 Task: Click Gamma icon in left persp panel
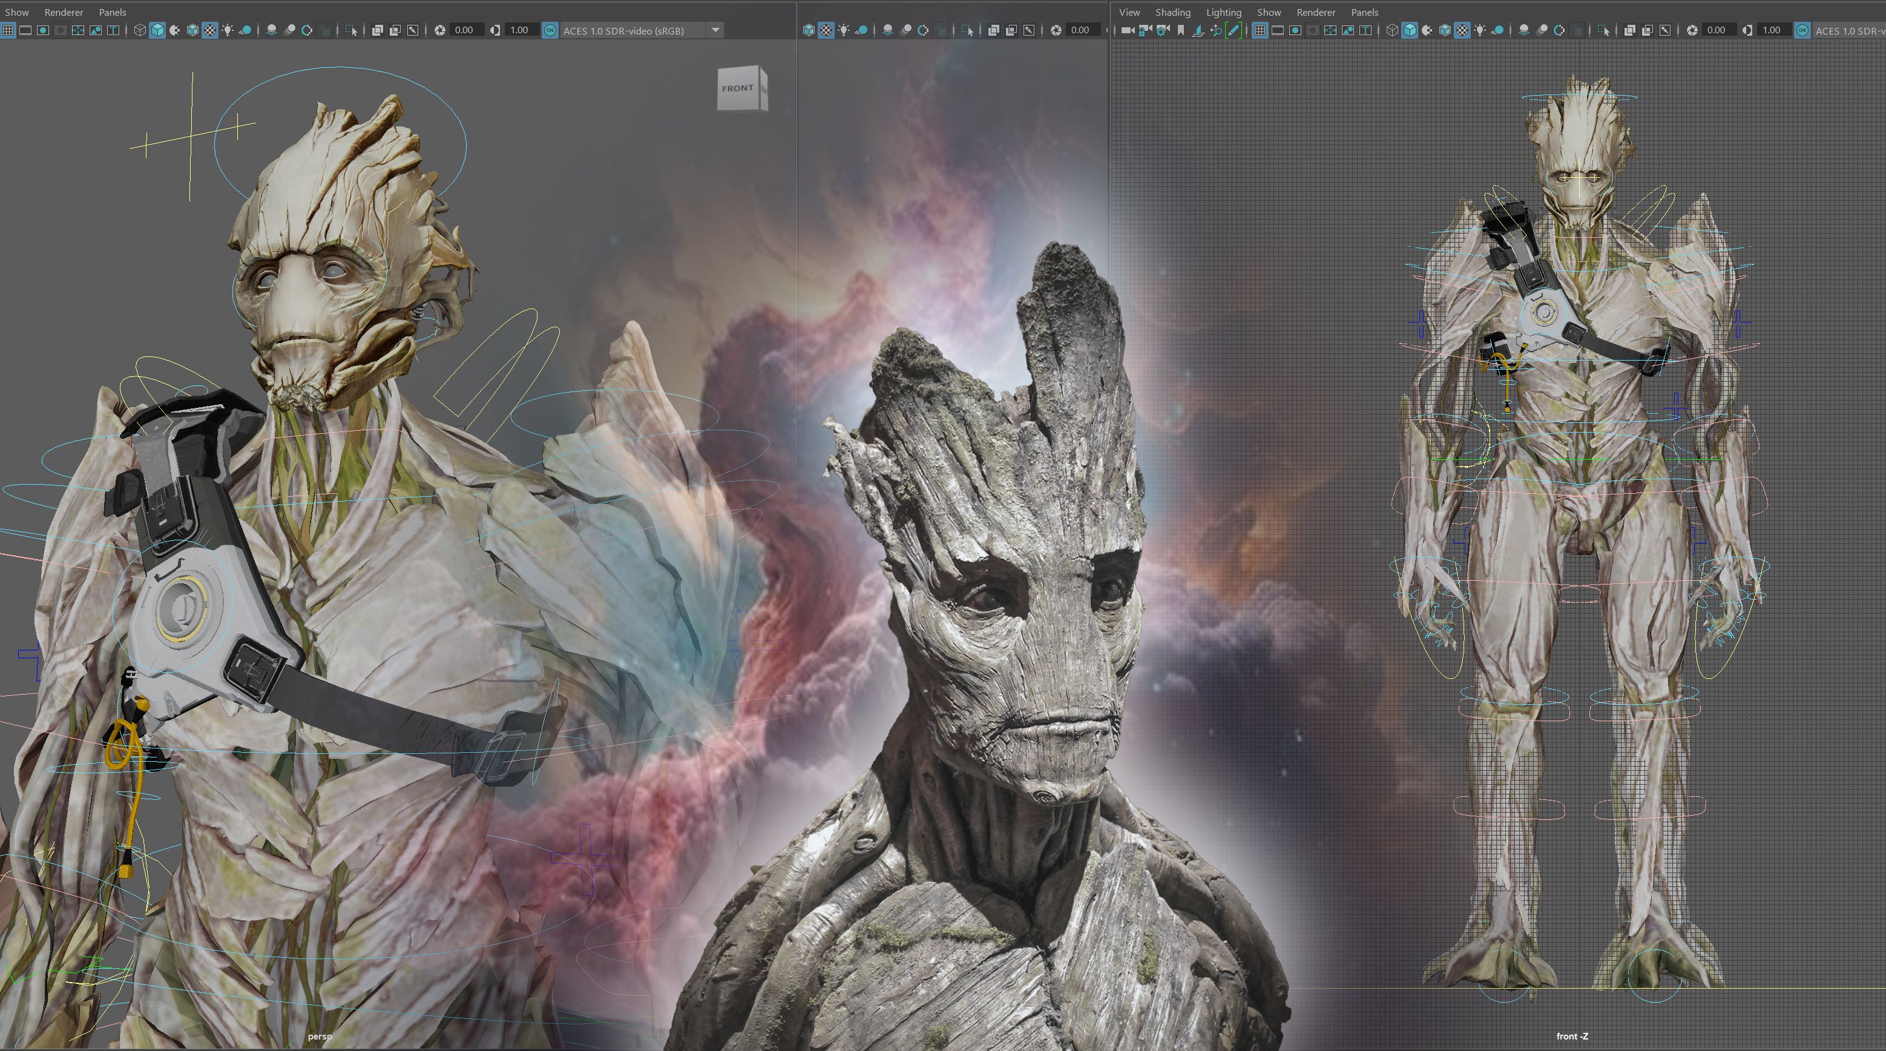point(496,30)
